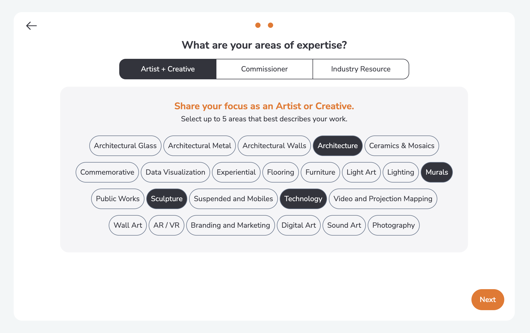The image size is (530, 333).
Task: Select Branding and Marketing chip
Action: 230,225
